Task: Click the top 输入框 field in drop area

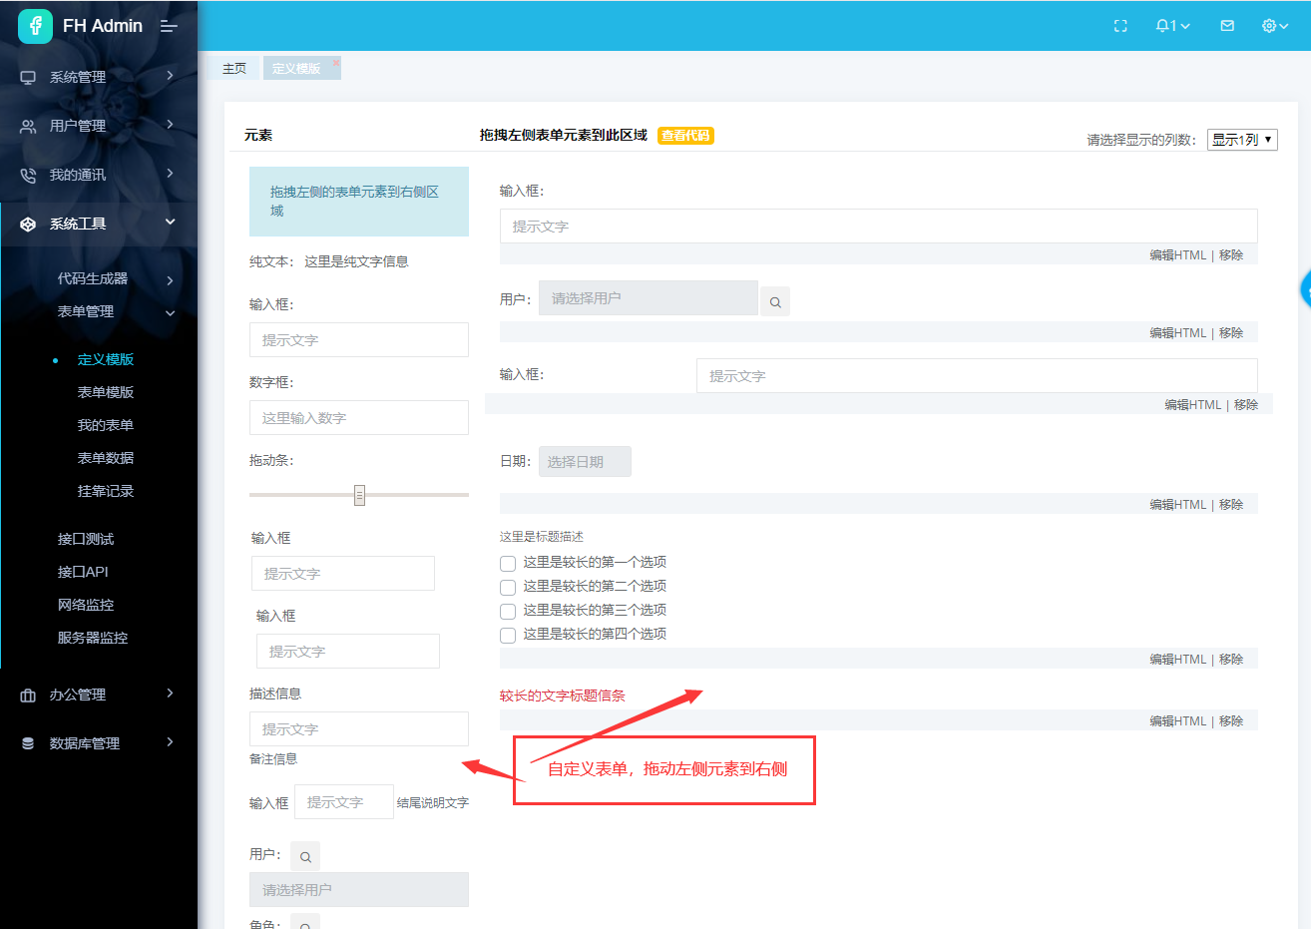Action: point(878,227)
